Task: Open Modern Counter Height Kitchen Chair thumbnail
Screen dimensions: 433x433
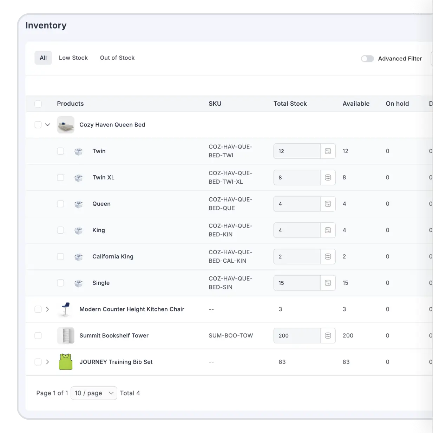Action: tap(66, 309)
